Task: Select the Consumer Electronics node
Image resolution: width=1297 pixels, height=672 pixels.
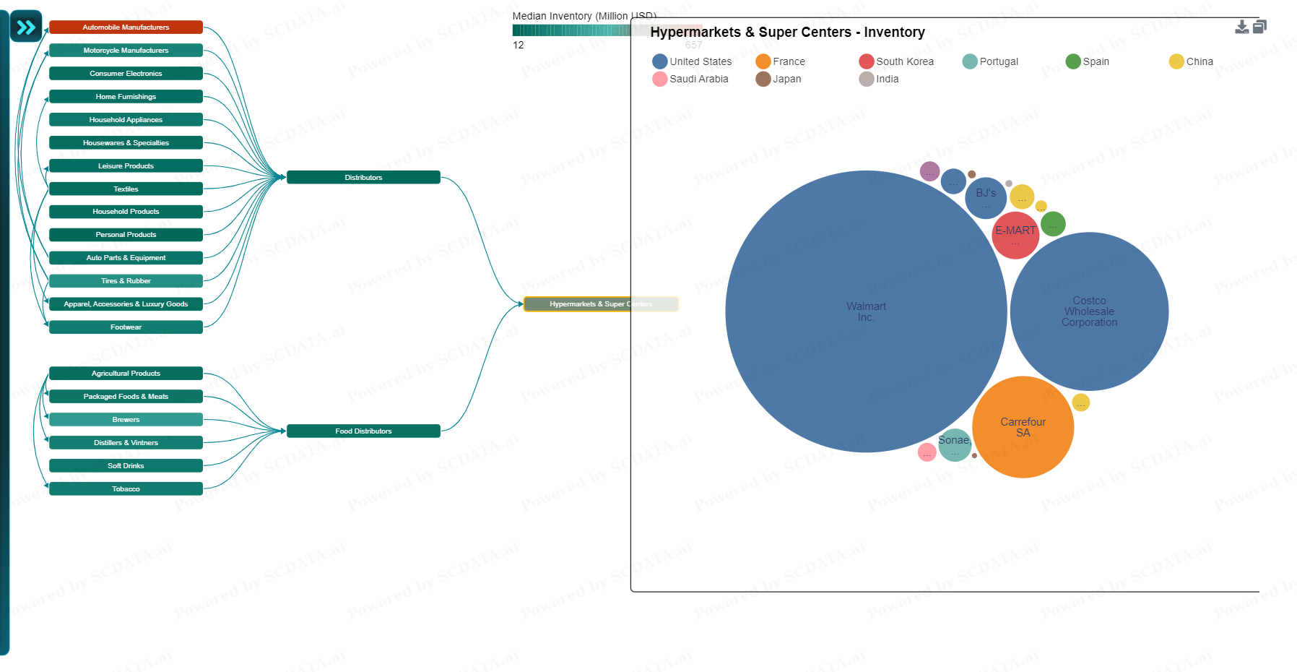Action: point(126,74)
